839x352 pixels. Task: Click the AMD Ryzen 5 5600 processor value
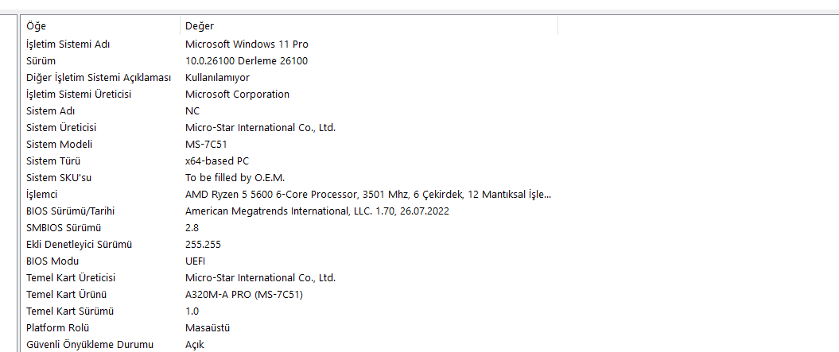point(367,194)
